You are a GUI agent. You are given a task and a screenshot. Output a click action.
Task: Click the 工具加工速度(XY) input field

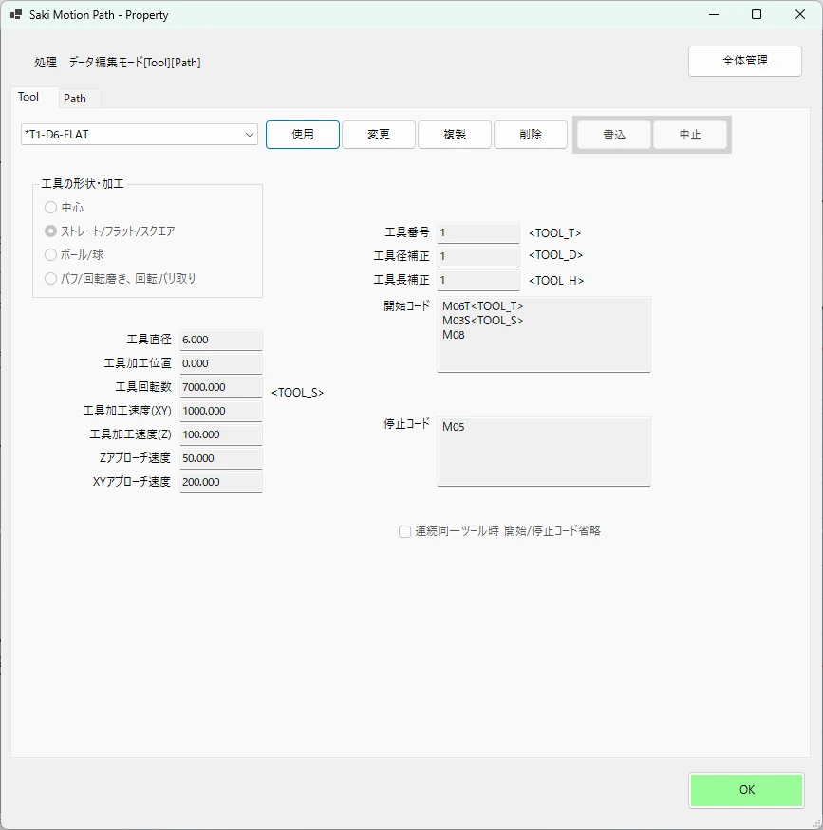pyautogui.click(x=221, y=411)
